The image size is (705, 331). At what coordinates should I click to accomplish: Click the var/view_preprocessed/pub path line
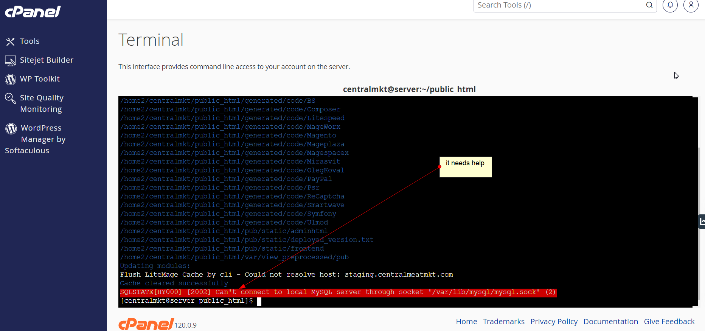click(x=234, y=257)
